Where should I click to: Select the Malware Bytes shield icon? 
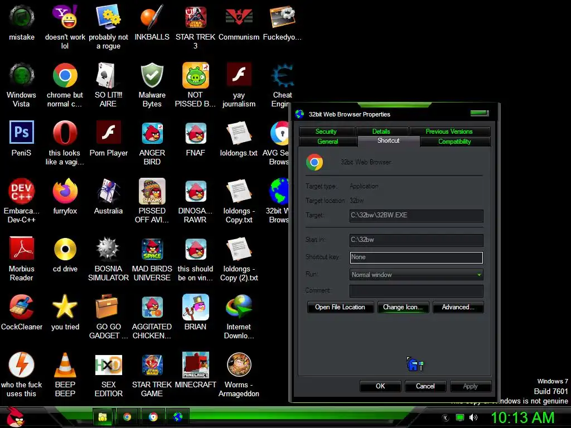(x=152, y=85)
